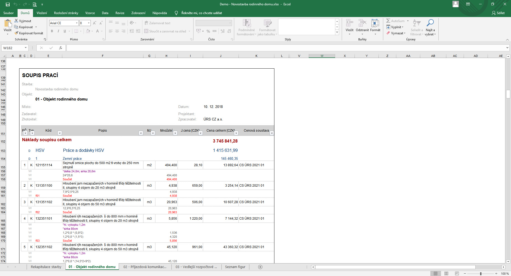Click Sloučit a zarovnat na střed button

(165, 31)
